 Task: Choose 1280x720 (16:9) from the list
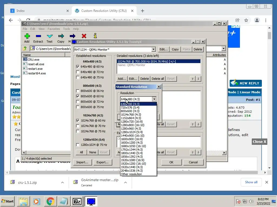point(138,122)
